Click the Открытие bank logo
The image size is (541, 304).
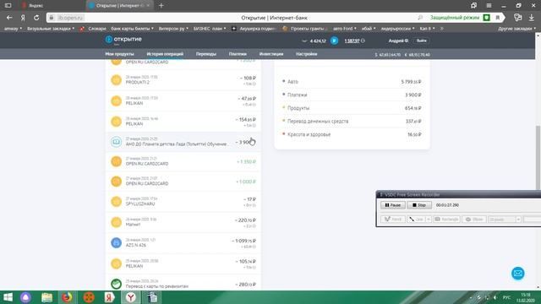point(123,40)
